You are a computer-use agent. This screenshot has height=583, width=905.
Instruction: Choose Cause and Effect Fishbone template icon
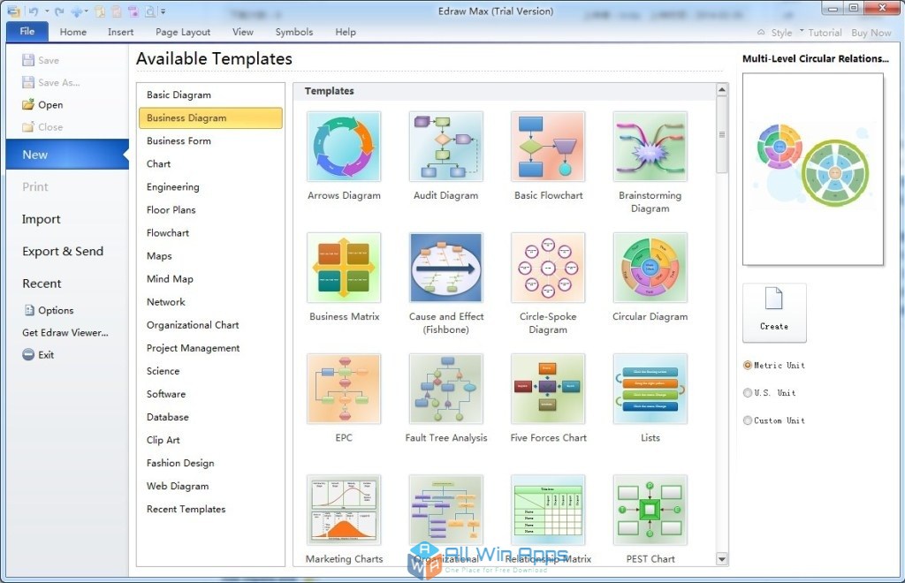(446, 268)
